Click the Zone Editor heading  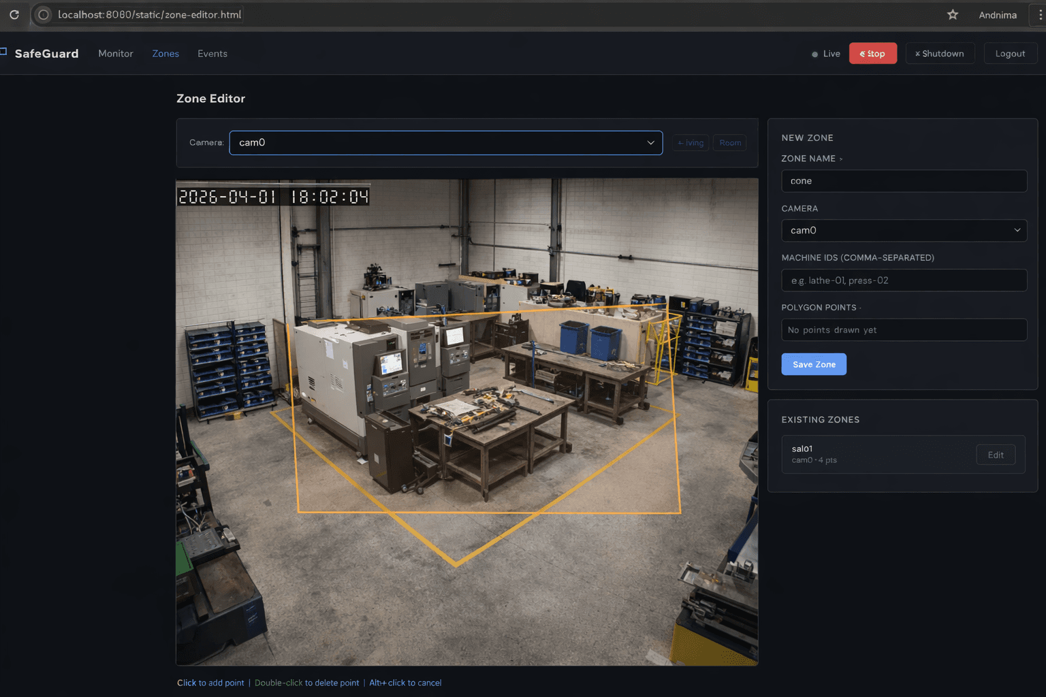pyautogui.click(x=210, y=99)
